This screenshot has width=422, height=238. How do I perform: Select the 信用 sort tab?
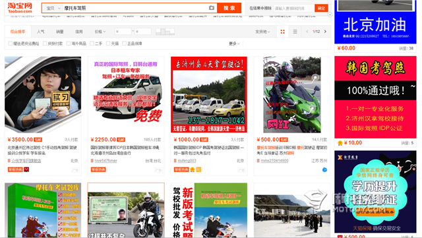pyautogui.click(x=79, y=32)
